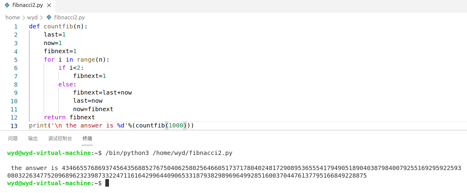Click the /home/wyd/fibnacci2.py path in the terminal
This screenshot has width=467, height=193.
coord(192,153)
